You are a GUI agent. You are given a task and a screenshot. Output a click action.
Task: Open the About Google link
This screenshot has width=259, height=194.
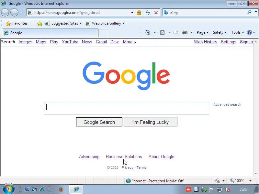pyautogui.click(x=161, y=156)
